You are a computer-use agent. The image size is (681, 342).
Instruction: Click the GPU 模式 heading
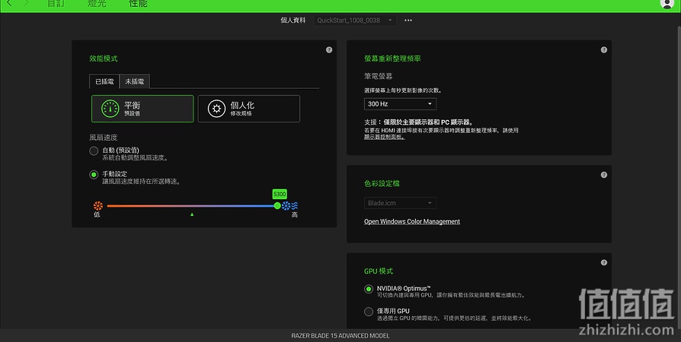tap(379, 271)
